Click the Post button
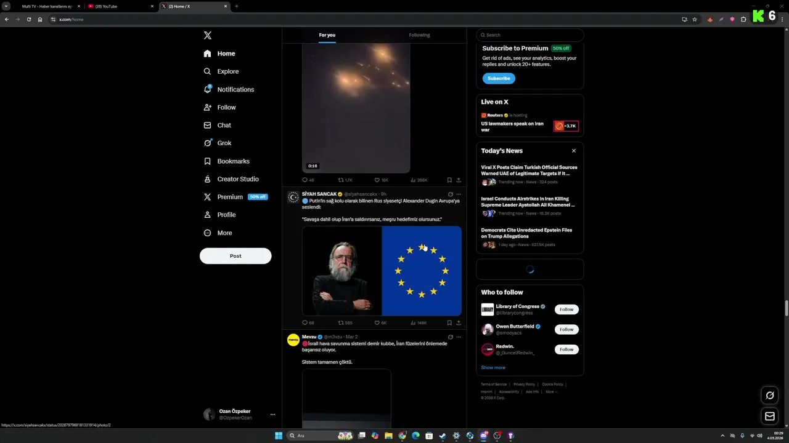This screenshot has width=789, height=443. click(235, 256)
